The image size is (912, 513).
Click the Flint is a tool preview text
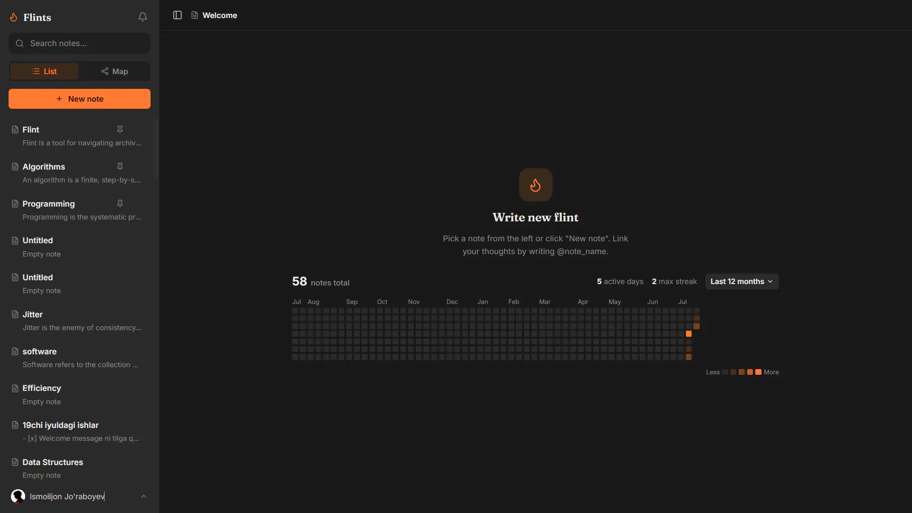82,143
